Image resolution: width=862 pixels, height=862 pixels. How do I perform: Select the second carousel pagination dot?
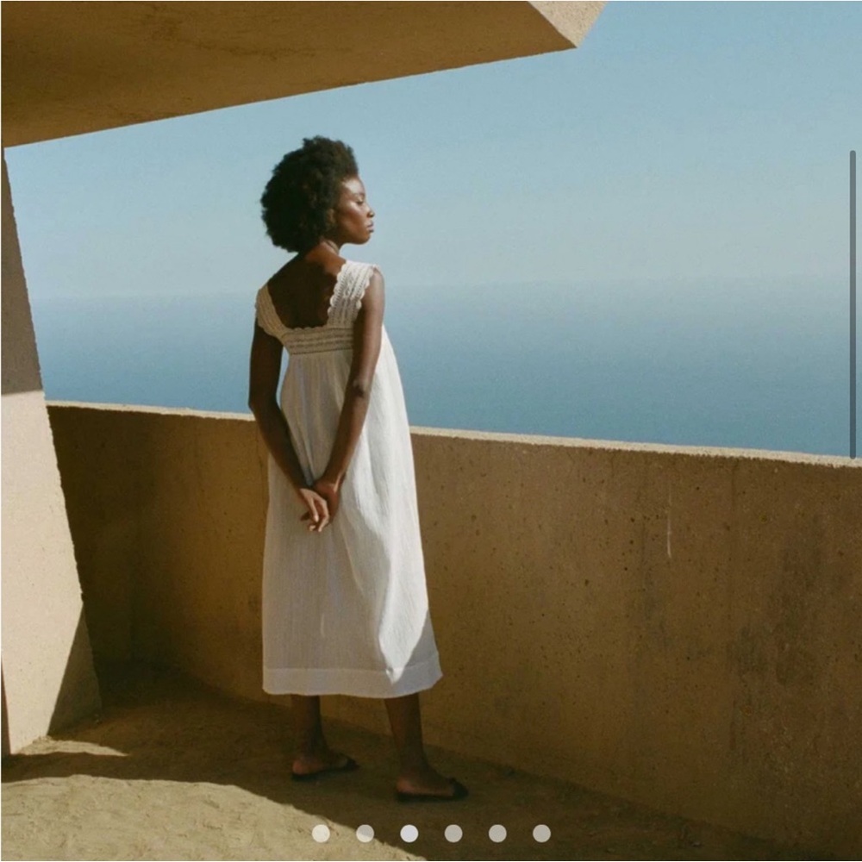coord(365,833)
